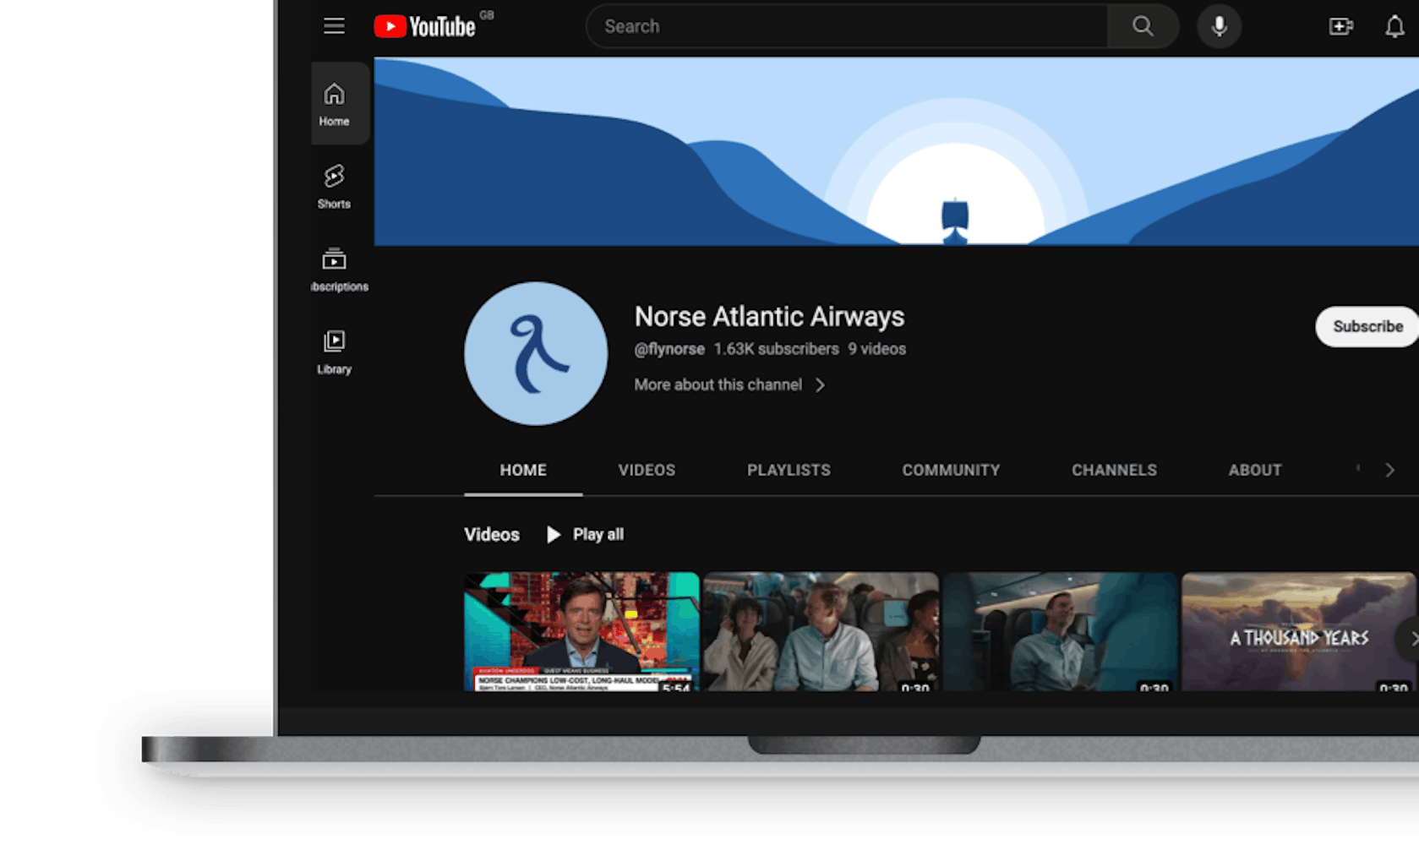The height and width of the screenshot is (845, 1419).
Task: Click into the Search field
Action: [x=847, y=26]
